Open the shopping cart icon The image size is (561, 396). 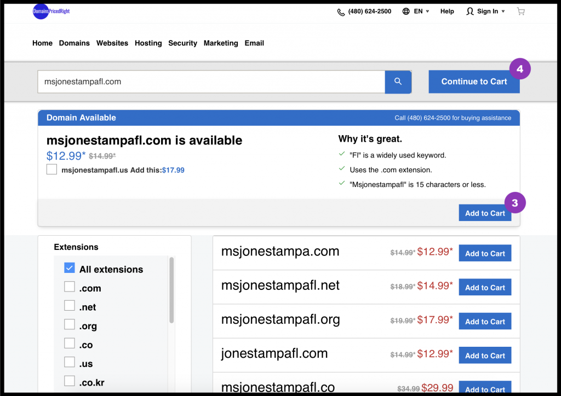click(520, 11)
